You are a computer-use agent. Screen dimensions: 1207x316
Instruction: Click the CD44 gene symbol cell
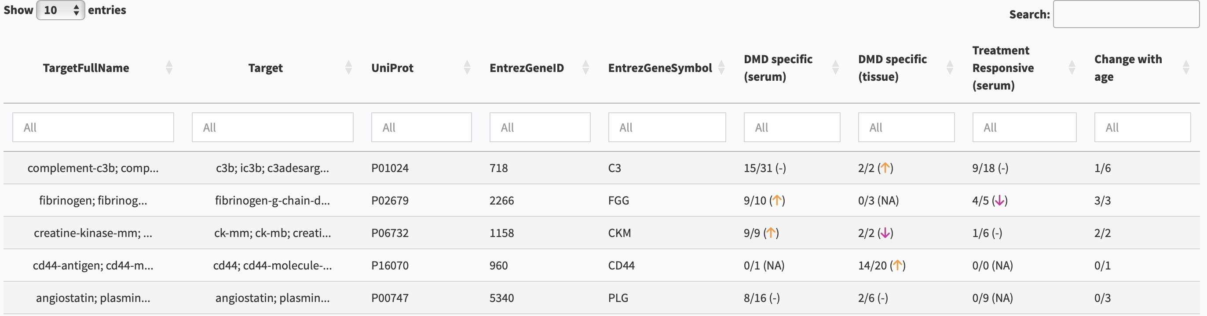pos(621,266)
